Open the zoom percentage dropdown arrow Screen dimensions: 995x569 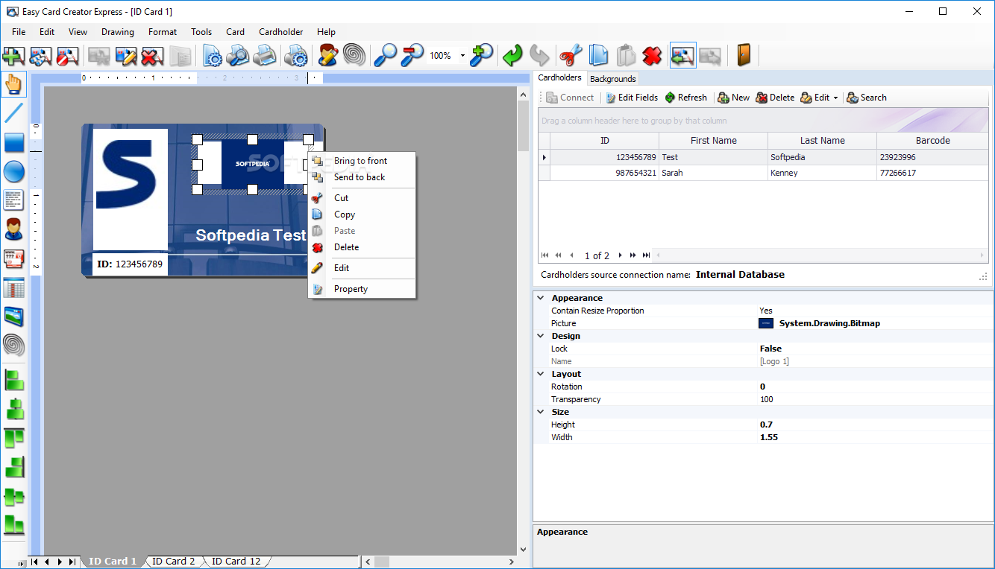pos(462,56)
